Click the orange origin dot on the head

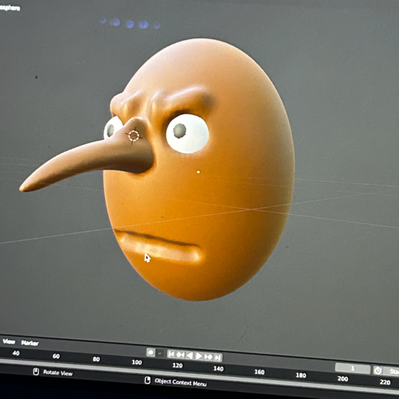pos(198,172)
